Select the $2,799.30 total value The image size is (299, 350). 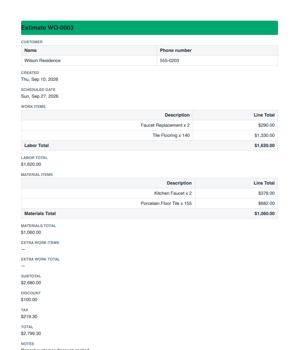point(31,333)
